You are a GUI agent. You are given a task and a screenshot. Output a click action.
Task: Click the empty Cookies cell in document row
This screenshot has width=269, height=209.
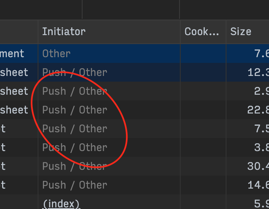(203, 53)
